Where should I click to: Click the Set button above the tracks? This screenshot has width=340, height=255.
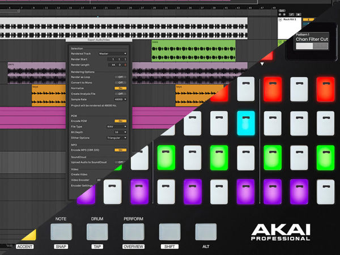(x=282, y=10)
